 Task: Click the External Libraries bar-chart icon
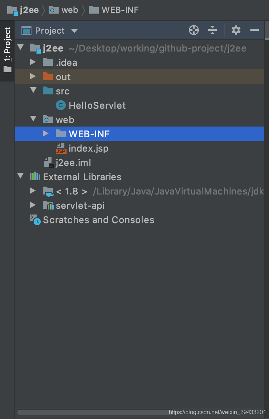[x=35, y=177]
